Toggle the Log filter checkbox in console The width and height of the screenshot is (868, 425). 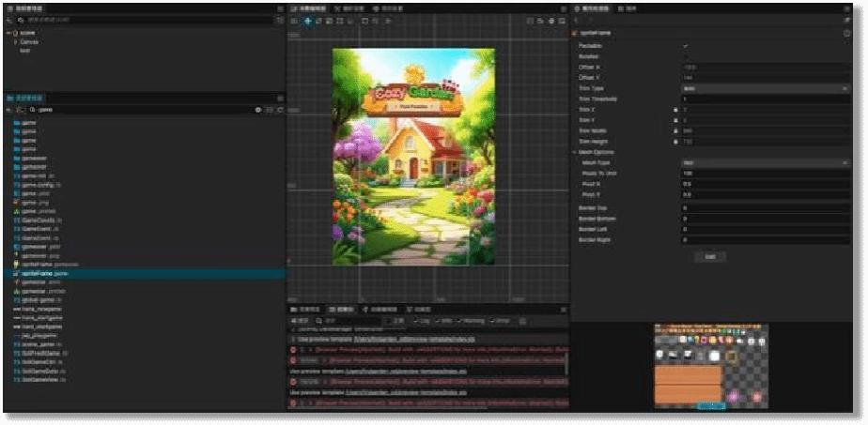416,321
